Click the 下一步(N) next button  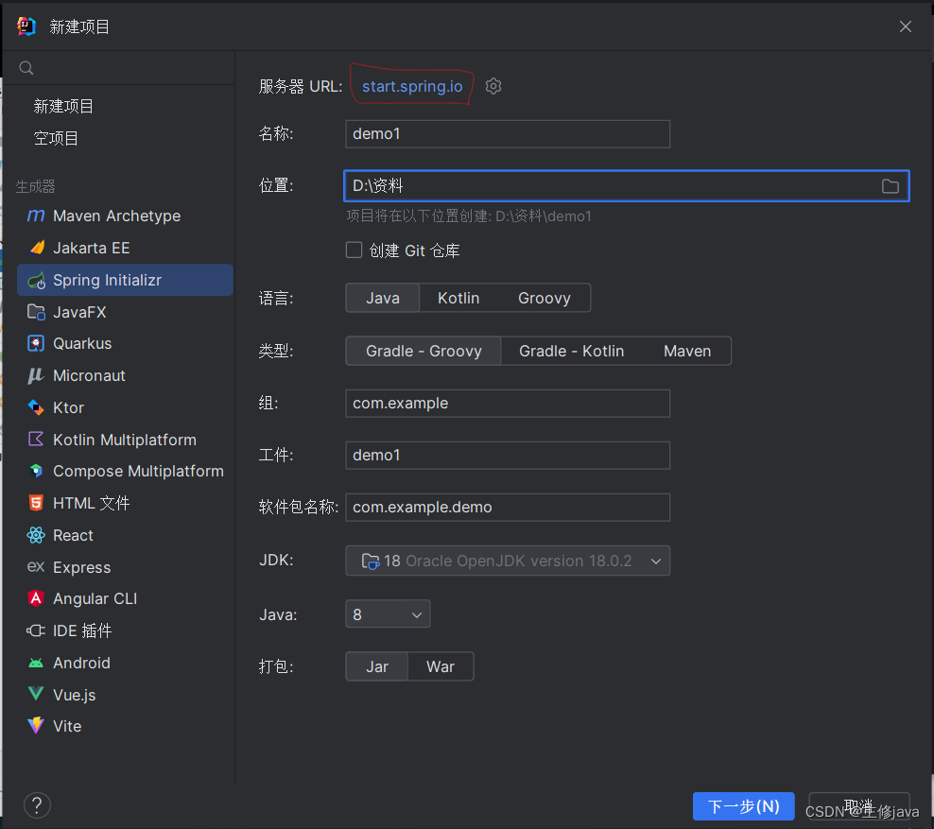(x=743, y=806)
